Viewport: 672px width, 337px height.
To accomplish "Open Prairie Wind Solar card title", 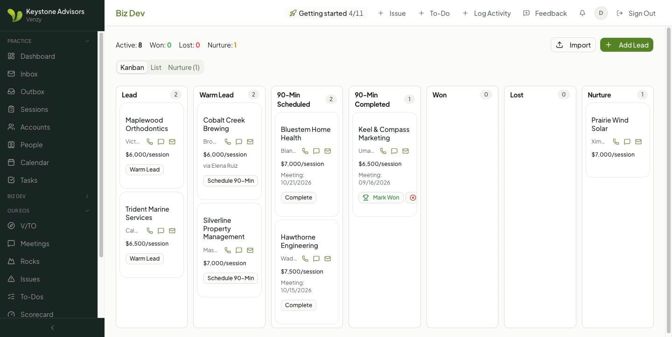I will 610,124.
